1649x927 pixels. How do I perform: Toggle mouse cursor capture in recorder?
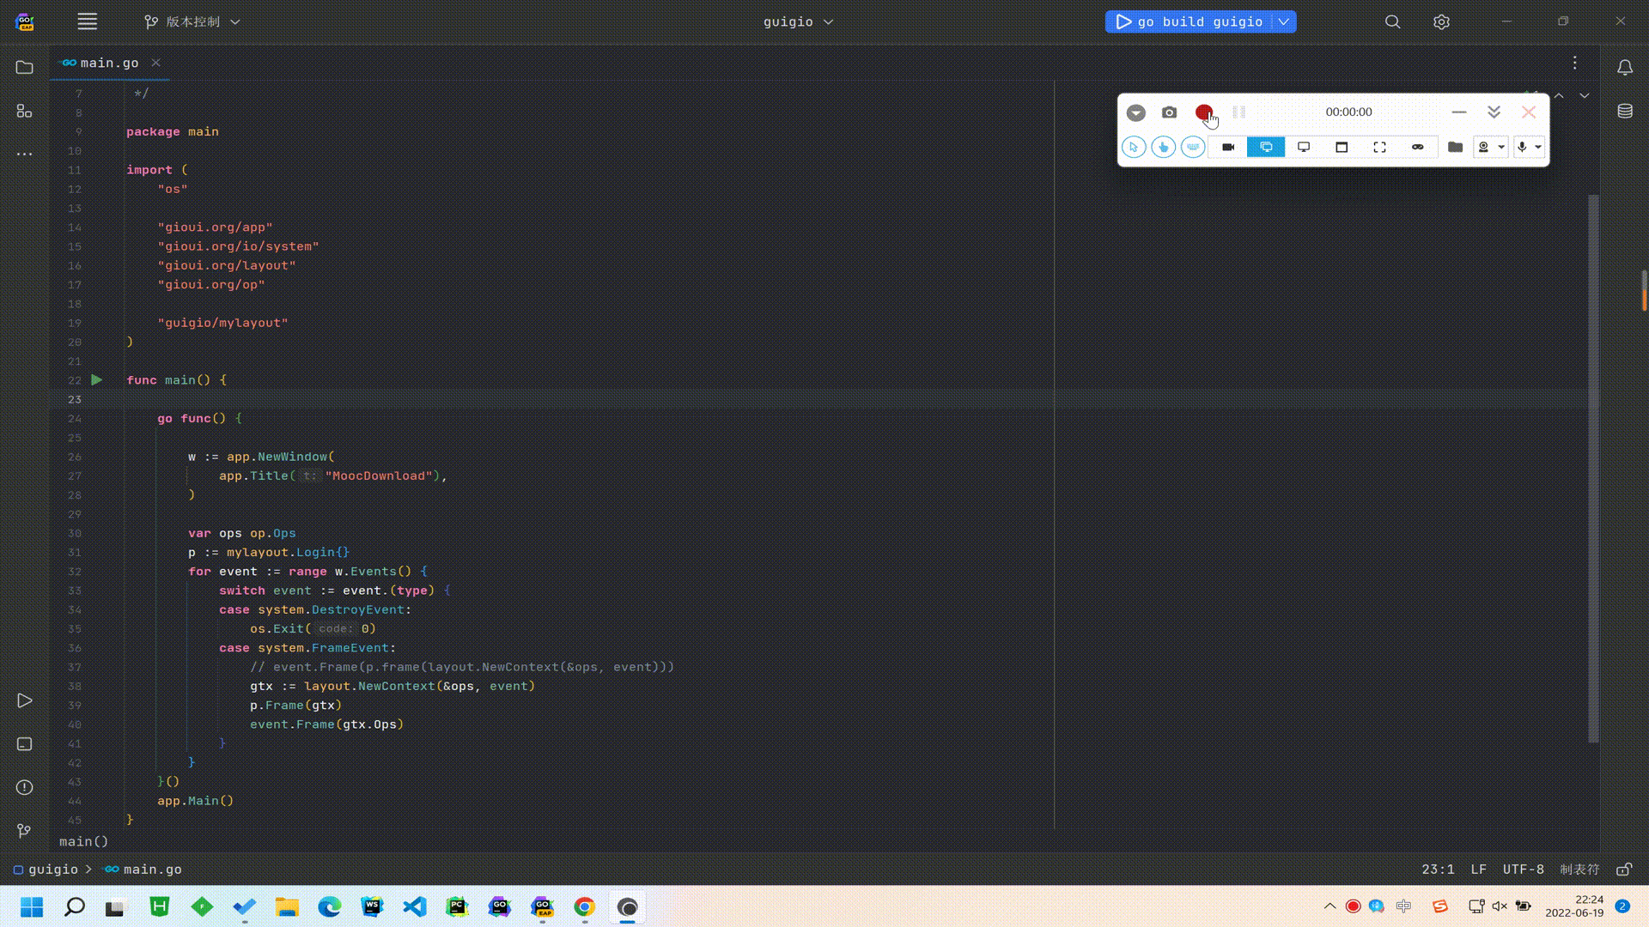pyautogui.click(x=1134, y=148)
